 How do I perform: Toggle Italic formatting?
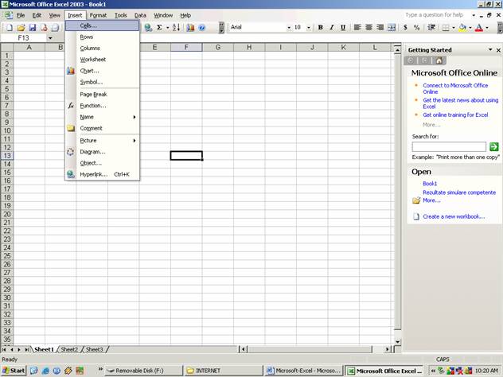332,28
